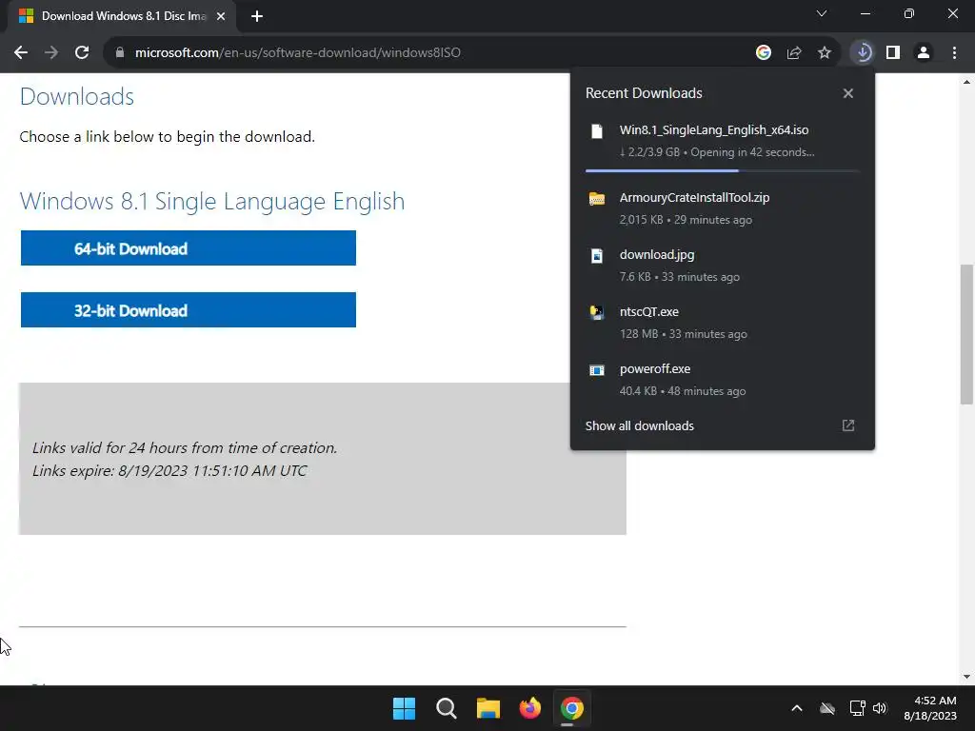The height and width of the screenshot is (731, 975).
Task: Open the clock and date flyout
Action: 930,708
